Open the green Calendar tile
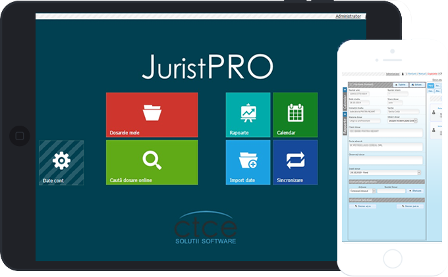This screenshot has width=448, height=277. click(x=295, y=114)
